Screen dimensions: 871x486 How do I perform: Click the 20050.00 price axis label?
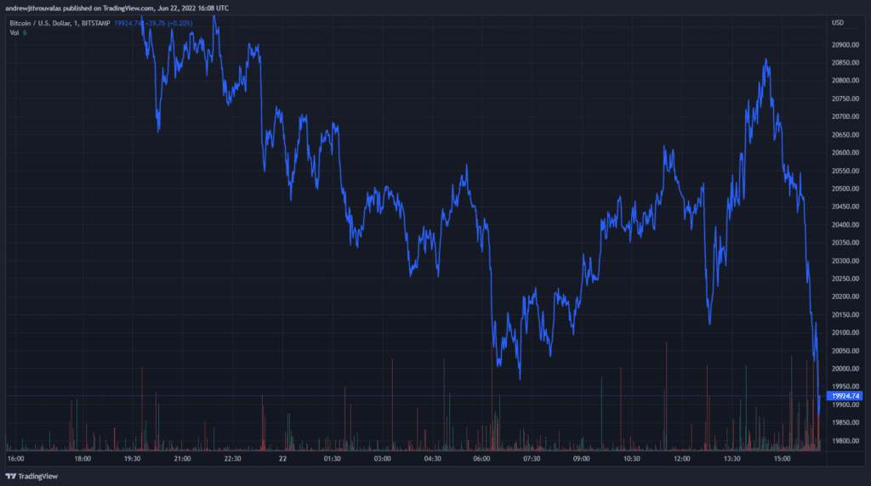coord(845,351)
